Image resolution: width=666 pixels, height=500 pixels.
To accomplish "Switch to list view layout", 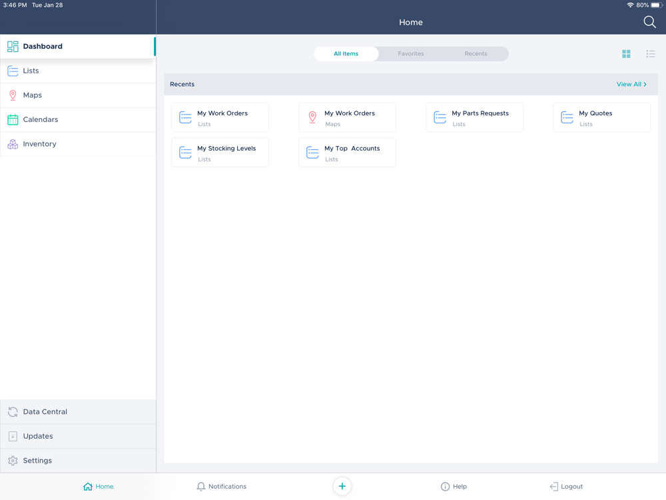I will click(x=650, y=54).
